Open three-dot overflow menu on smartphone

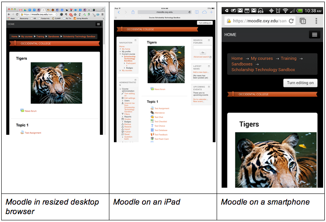316,21
